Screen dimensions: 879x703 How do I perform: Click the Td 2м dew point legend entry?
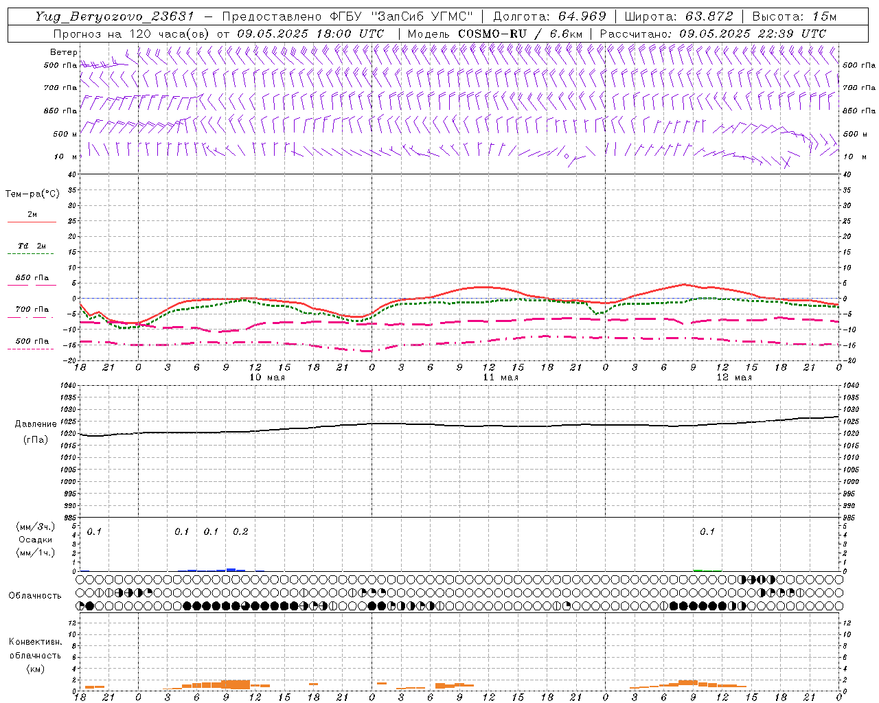coord(32,246)
